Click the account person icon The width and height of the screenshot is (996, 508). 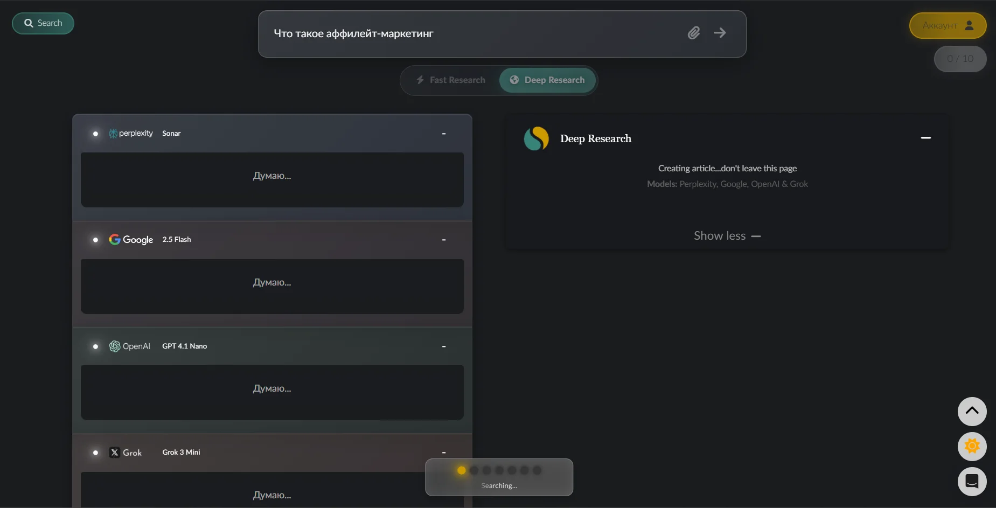969,25
